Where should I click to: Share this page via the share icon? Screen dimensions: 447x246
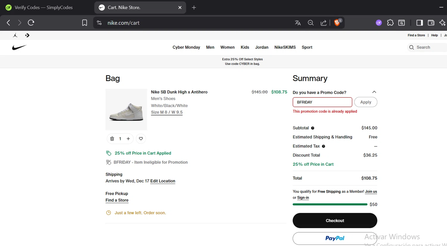[x=324, y=23]
